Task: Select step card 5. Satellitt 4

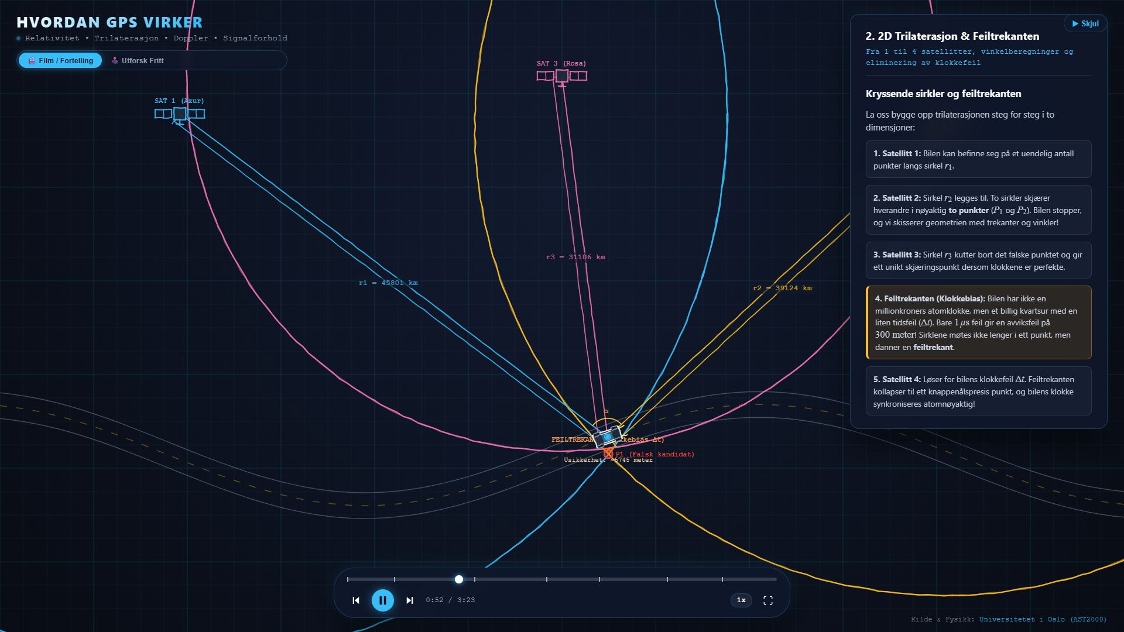Action: 978,391
